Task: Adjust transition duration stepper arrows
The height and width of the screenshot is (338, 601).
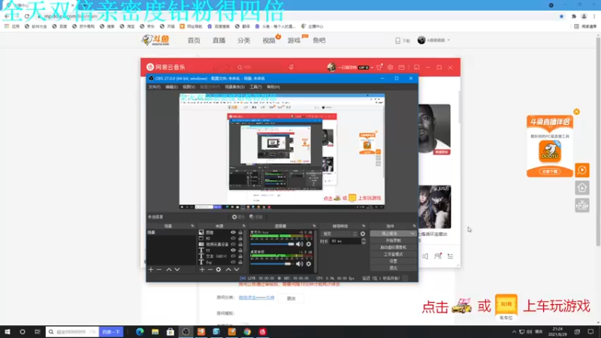Action: pyautogui.click(x=364, y=241)
